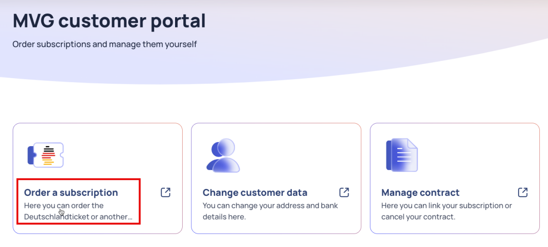Click the German flag stripes inside ticket icon
The width and height of the screenshot is (548, 247).
[49, 155]
